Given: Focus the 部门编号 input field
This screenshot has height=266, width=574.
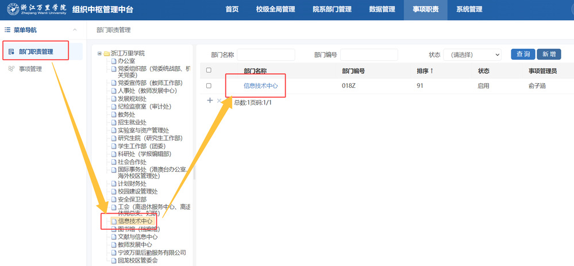Looking at the screenshot, I should coord(369,55).
